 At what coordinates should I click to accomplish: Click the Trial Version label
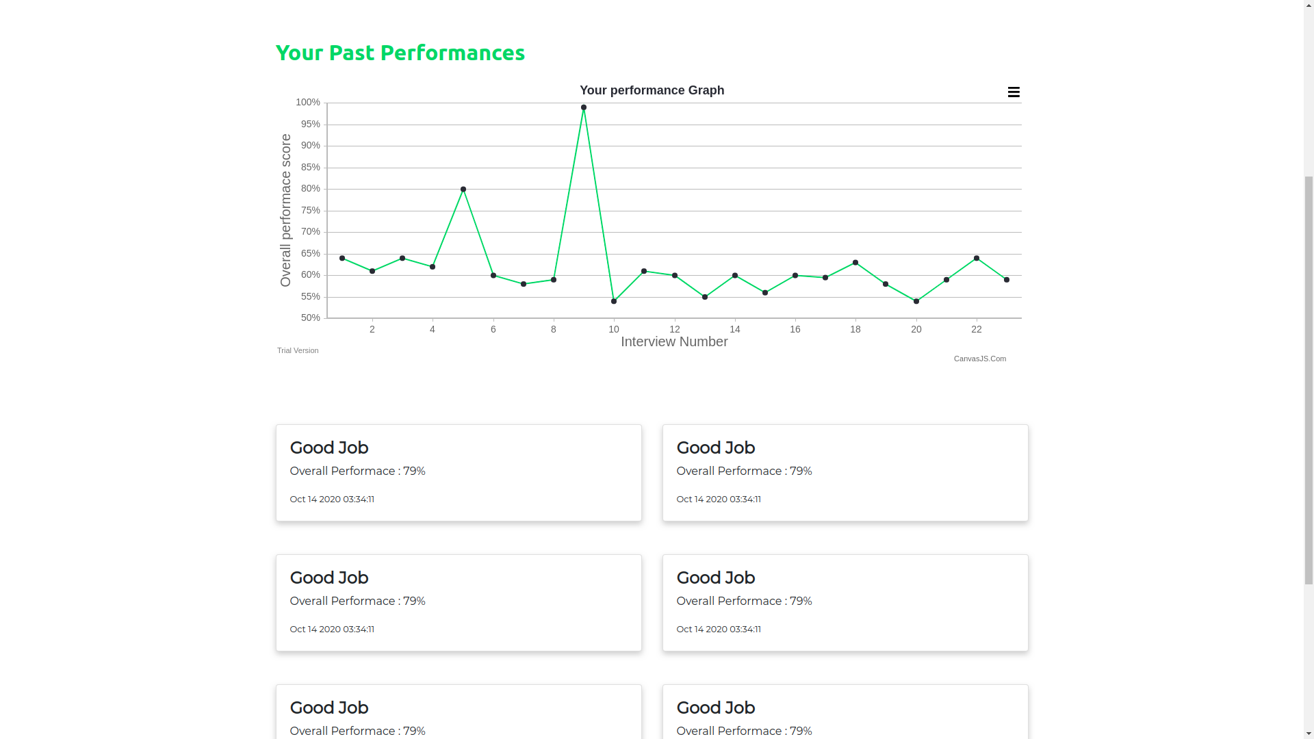point(298,350)
